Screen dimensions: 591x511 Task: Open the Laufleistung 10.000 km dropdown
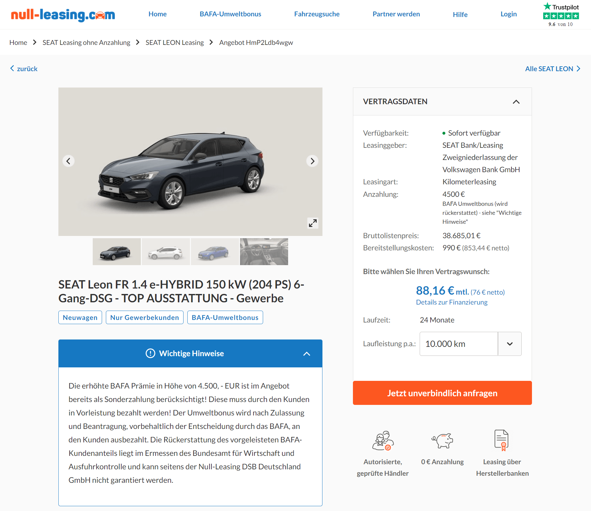click(x=470, y=344)
